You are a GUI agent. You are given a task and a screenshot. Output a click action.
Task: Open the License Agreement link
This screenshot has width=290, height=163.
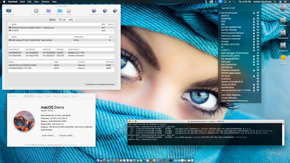tap(69, 145)
